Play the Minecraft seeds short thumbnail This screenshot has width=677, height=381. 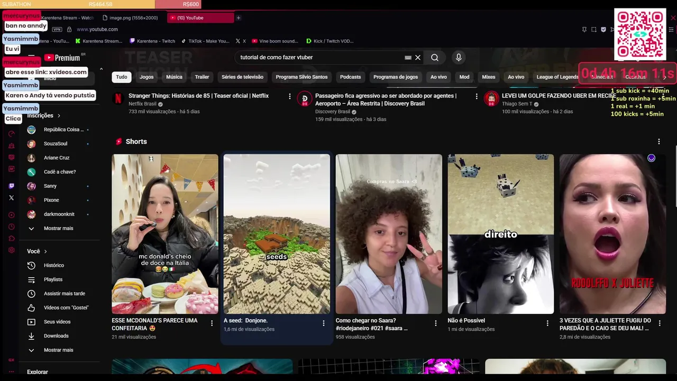pos(277,234)
